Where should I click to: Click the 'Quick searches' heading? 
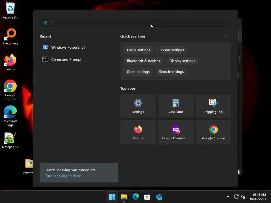133,36
